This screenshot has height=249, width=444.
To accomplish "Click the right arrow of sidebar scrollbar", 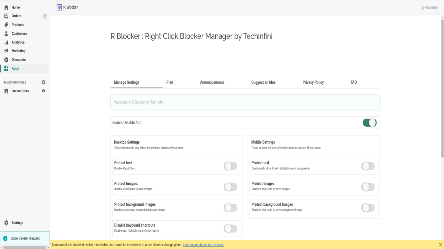I will (48, 247).
